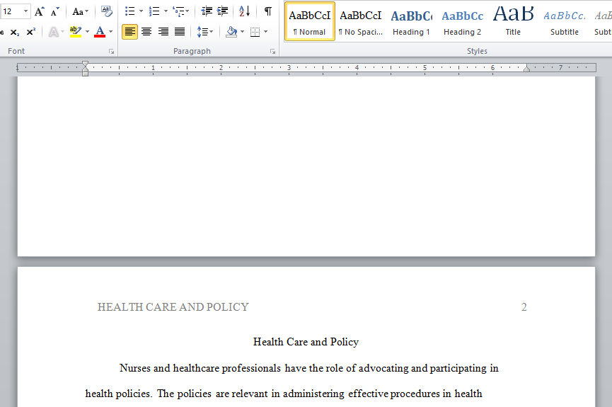Apply the Heading 2 style

[462, 21]
